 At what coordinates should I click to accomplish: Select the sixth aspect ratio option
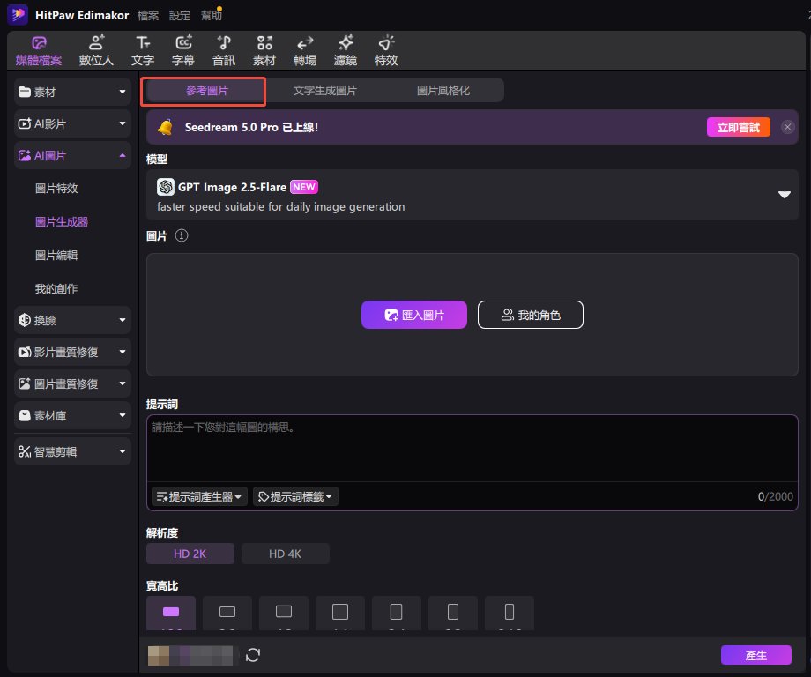coord(452,613)
